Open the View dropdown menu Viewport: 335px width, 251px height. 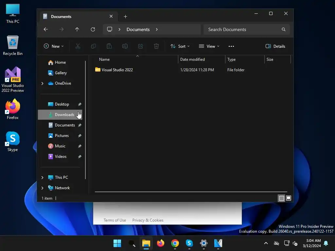[x=209, y=46]
